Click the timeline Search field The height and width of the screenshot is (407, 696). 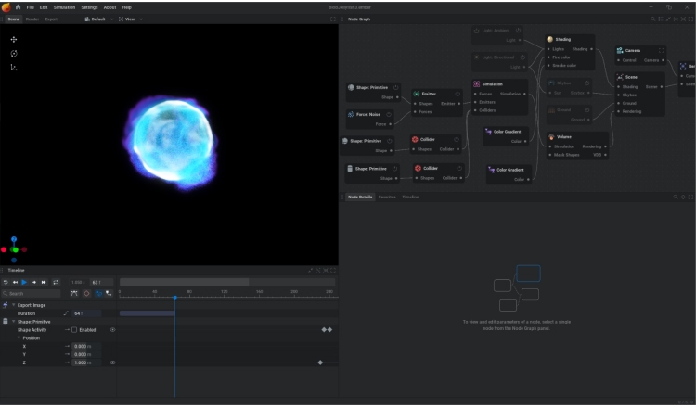[x=31, y=294]
